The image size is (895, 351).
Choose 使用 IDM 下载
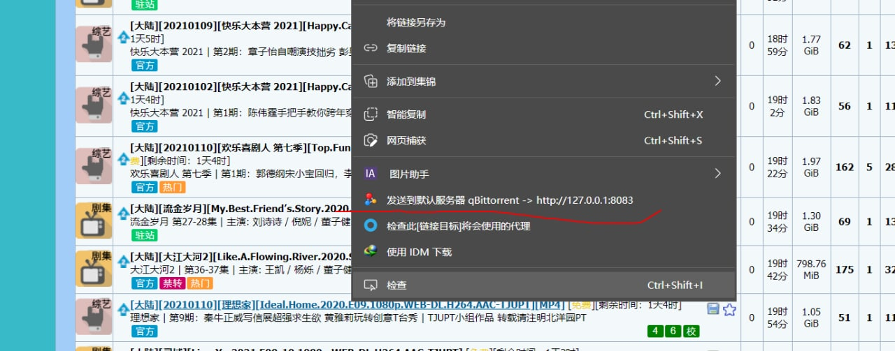[544, 252]
